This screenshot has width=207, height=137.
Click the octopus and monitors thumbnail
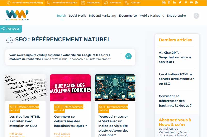click(115, 88)
